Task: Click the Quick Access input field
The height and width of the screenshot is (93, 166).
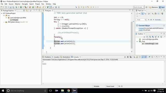Action: (x=138, y=7)
